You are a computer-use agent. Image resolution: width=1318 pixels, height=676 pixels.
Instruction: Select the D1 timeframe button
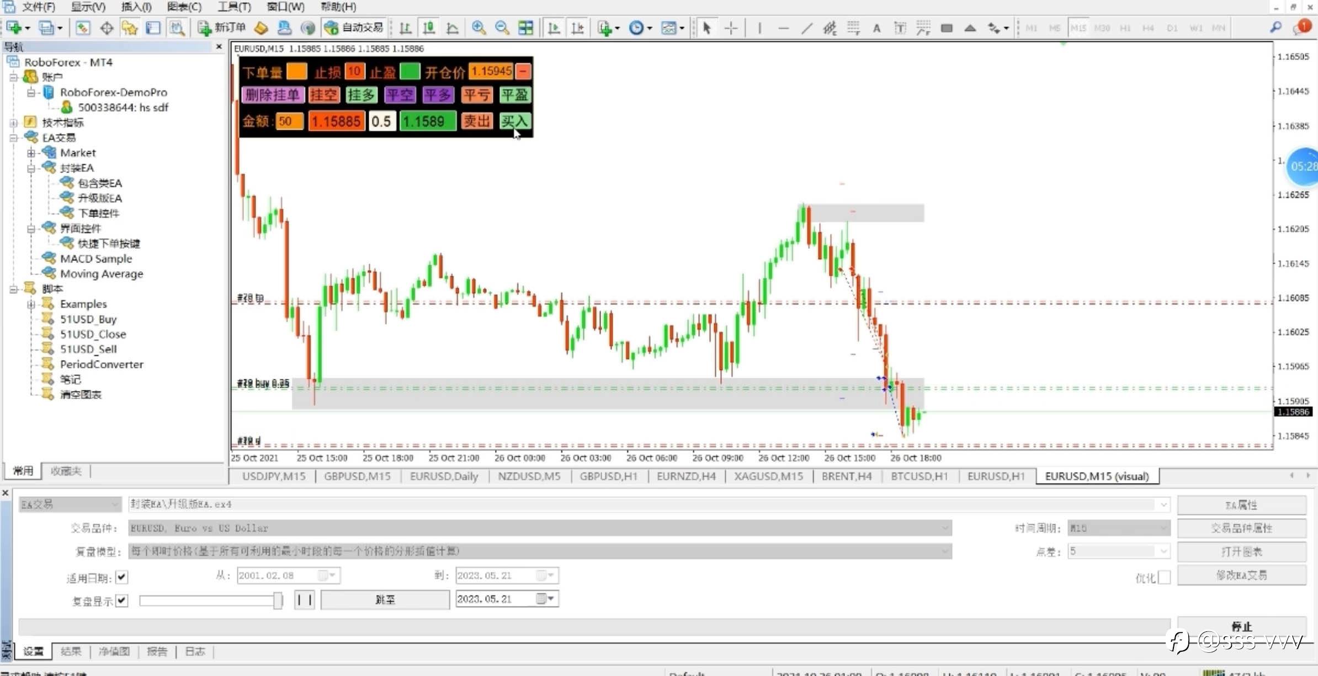(1172, 28)
